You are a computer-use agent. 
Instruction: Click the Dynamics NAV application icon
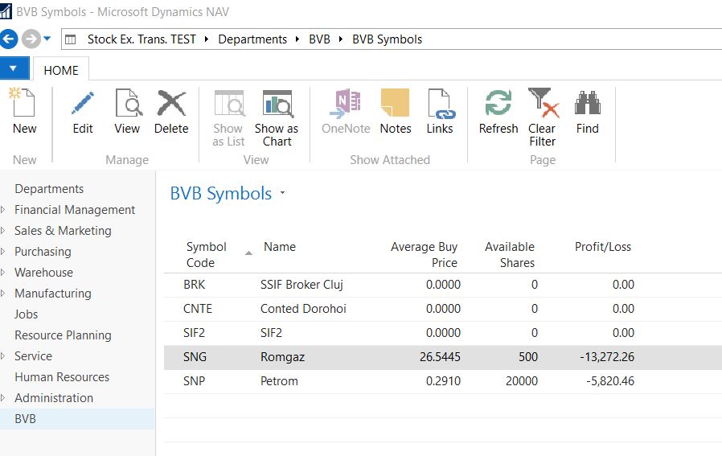(x=6, y=11)
